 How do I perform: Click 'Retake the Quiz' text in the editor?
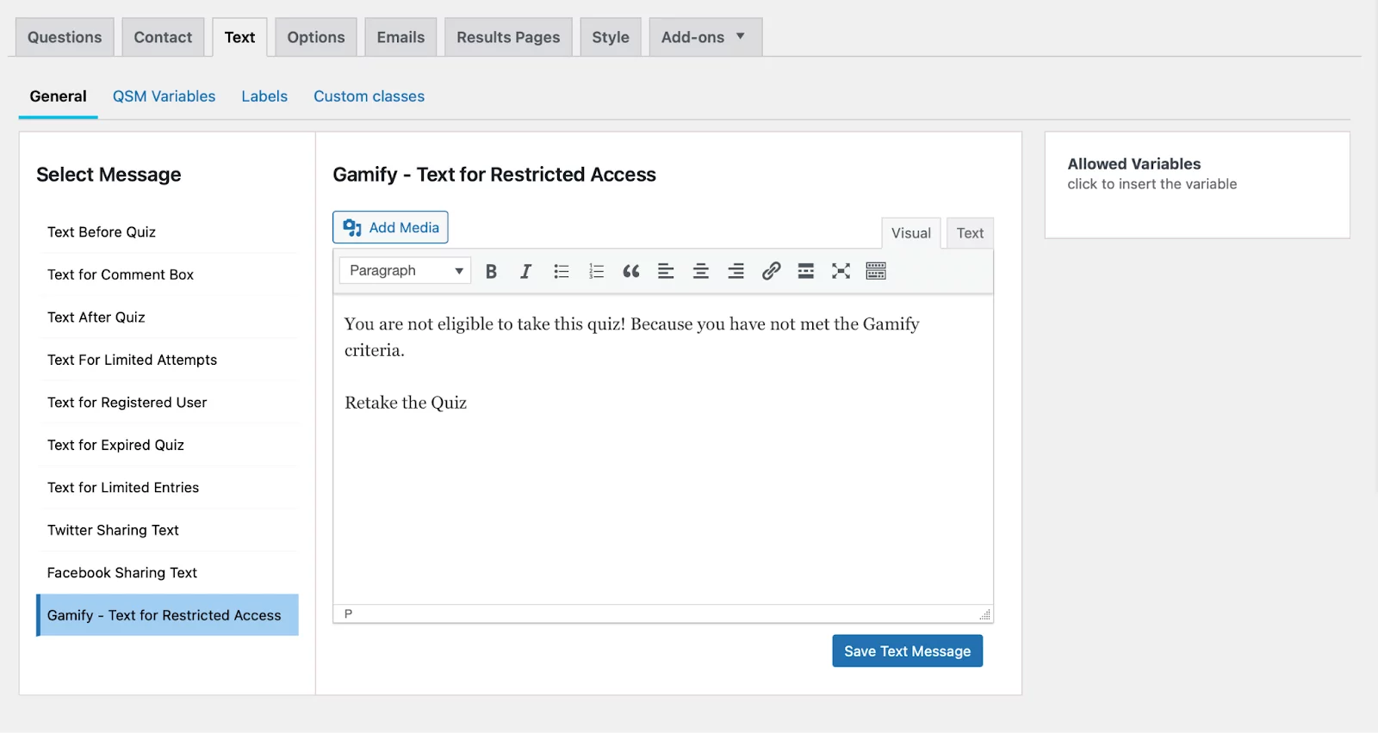point(406,403)
